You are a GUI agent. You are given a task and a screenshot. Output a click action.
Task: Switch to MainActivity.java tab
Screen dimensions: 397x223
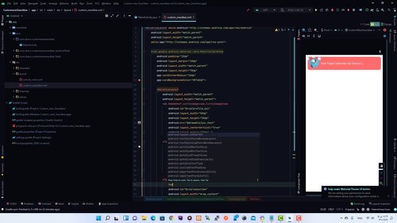coord(148,17)
